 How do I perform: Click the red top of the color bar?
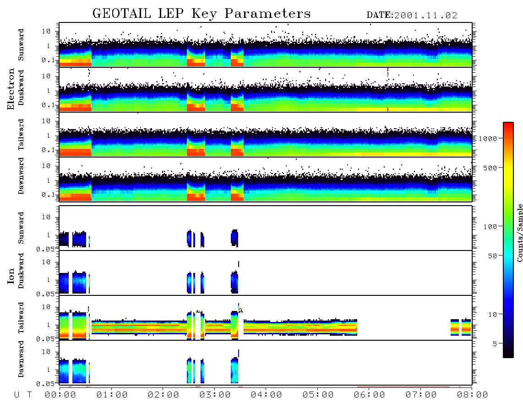pos(508,126)
